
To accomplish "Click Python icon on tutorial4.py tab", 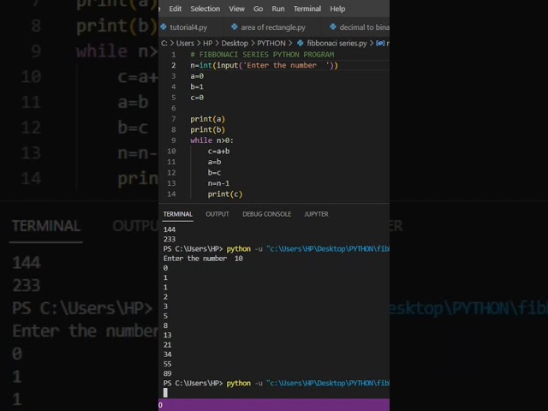I will (164, 27).
